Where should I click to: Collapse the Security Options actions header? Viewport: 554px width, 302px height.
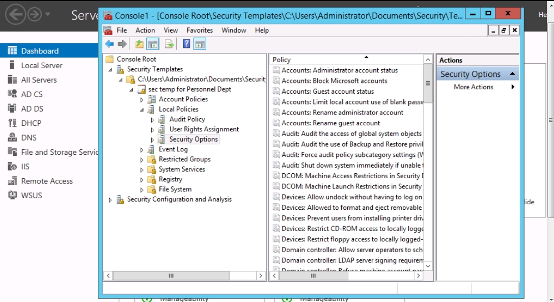coord(512,74)
